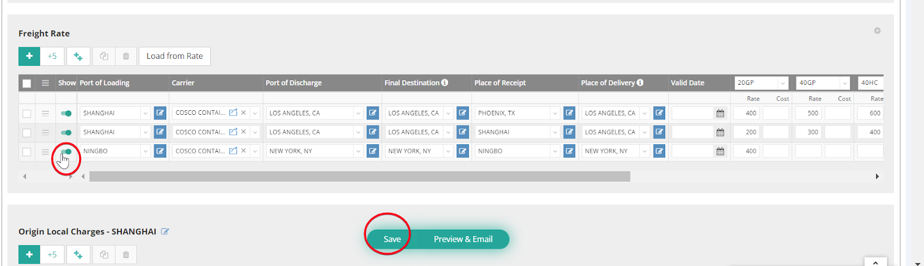
Task: Open the 20GP container type dropdown
Action: click(x=783, y=83)
